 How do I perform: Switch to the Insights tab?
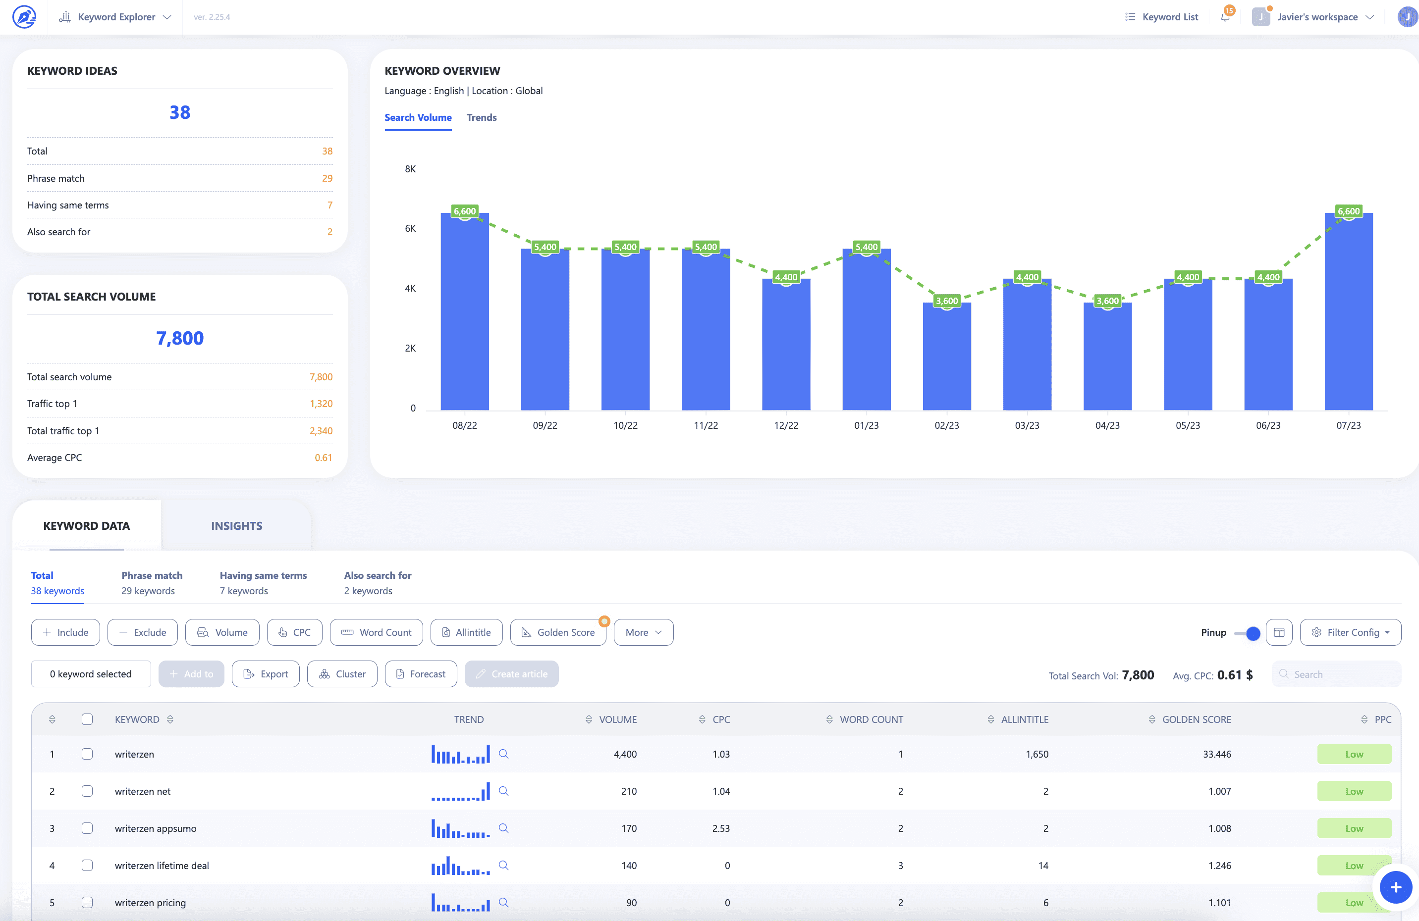click(236, 525)
